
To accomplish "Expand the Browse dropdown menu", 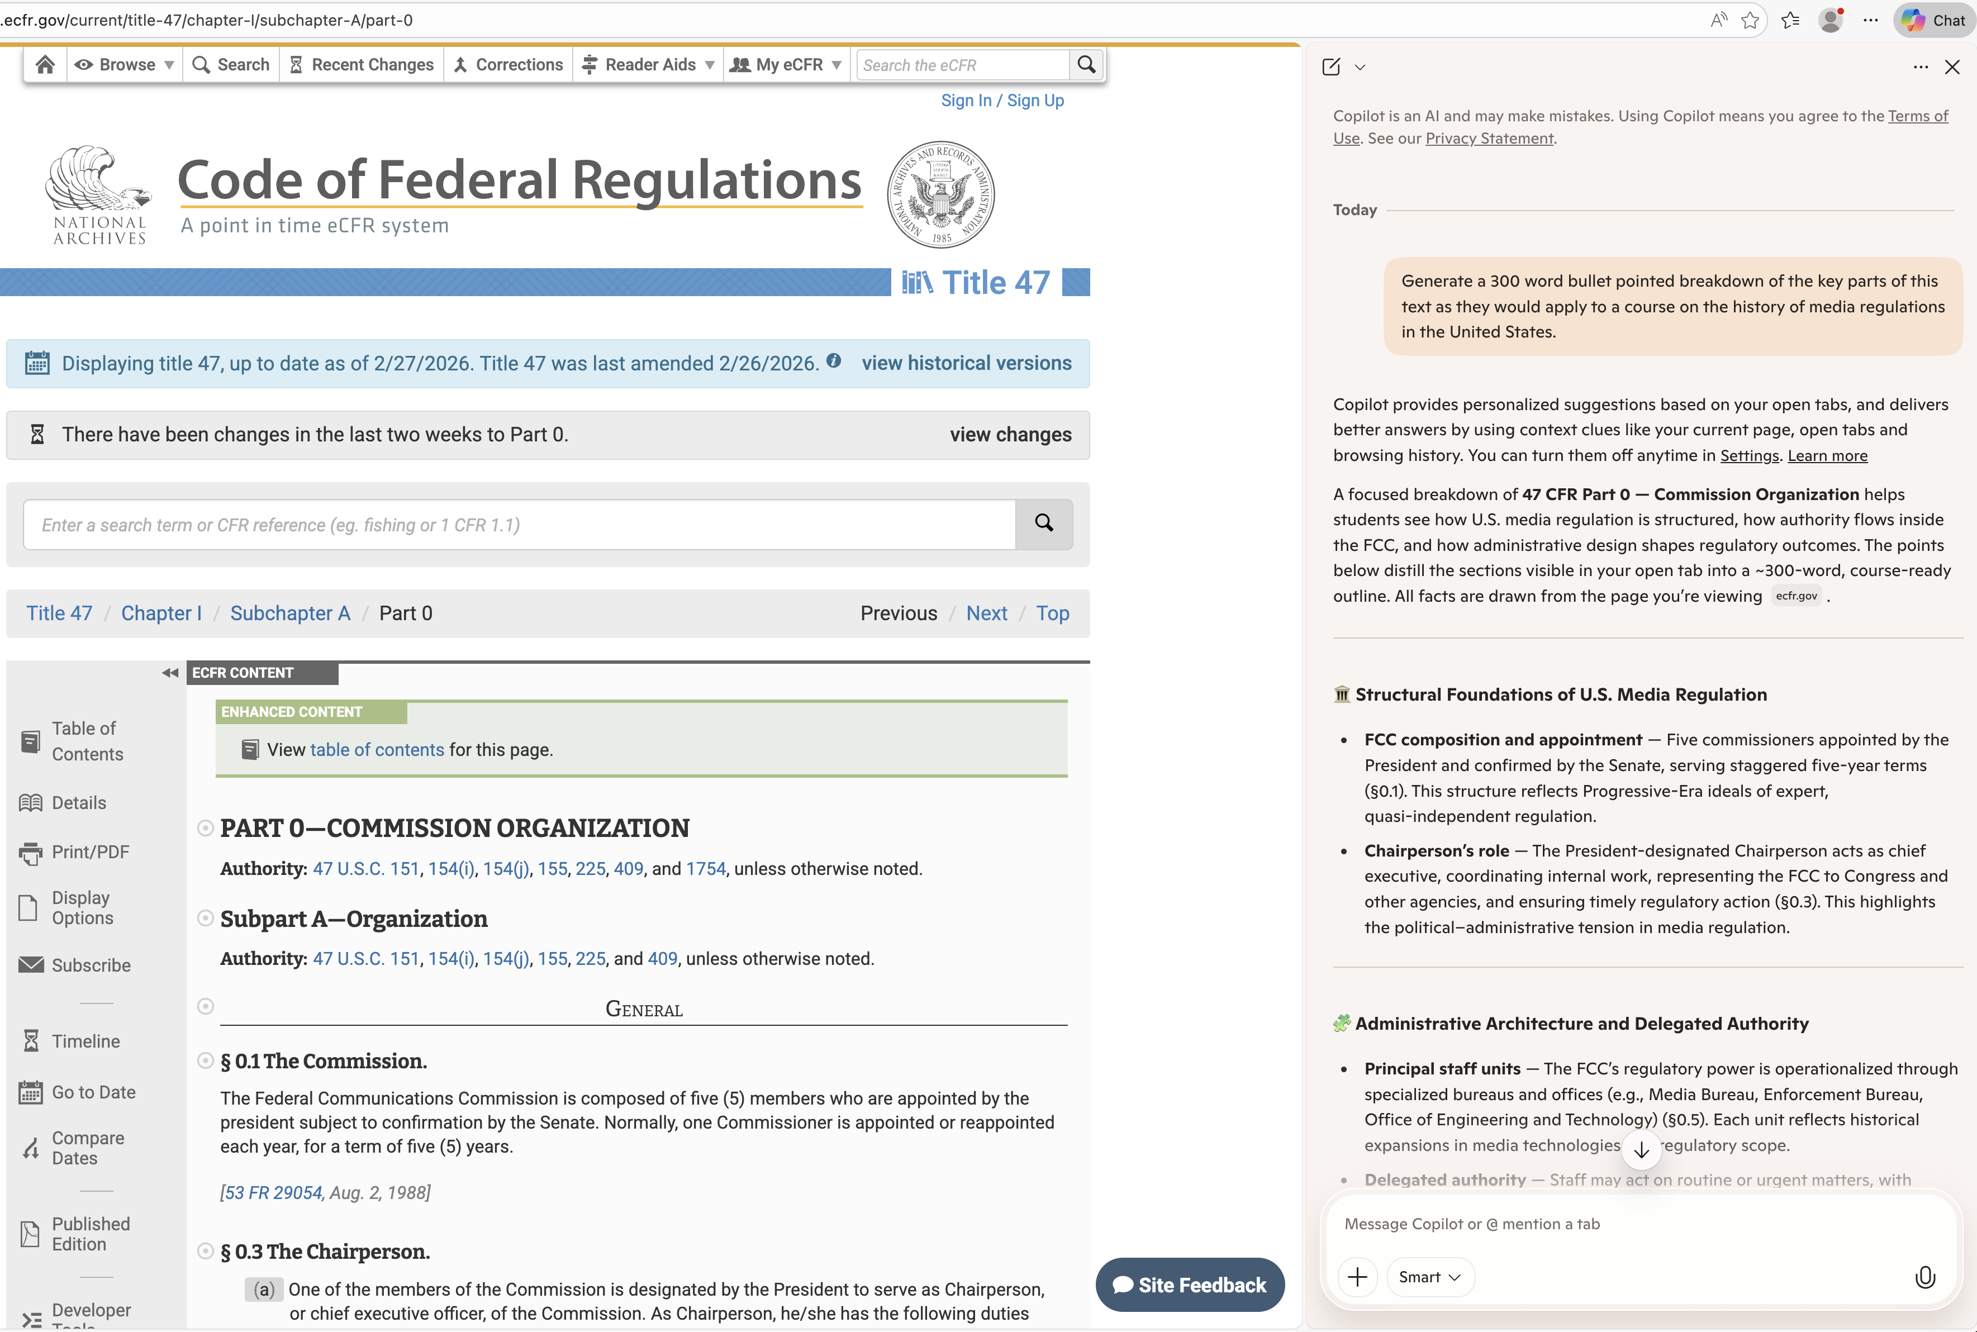I will pos(124,65).
